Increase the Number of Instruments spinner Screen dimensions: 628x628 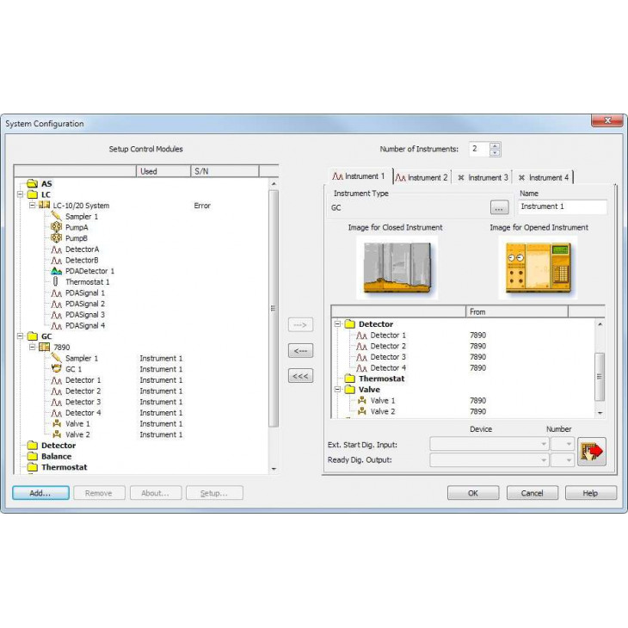pyautogui.click(x=495, y=145)
